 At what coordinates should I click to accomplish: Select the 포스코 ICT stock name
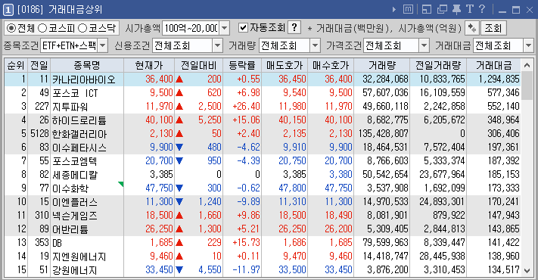75,93
